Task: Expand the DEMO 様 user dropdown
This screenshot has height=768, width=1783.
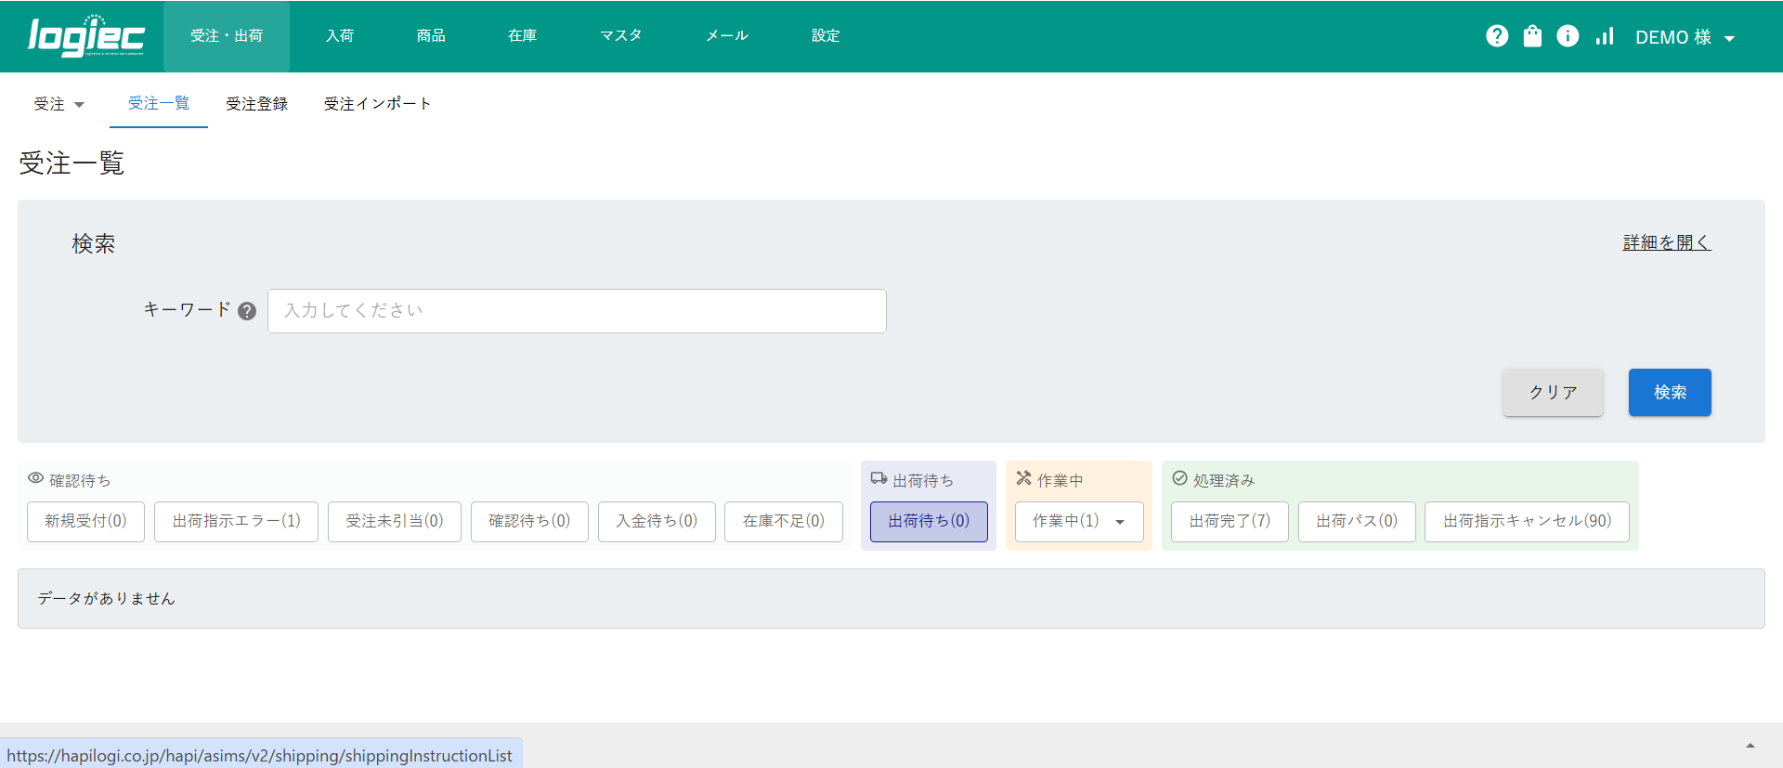Action: pos(1685,37)
